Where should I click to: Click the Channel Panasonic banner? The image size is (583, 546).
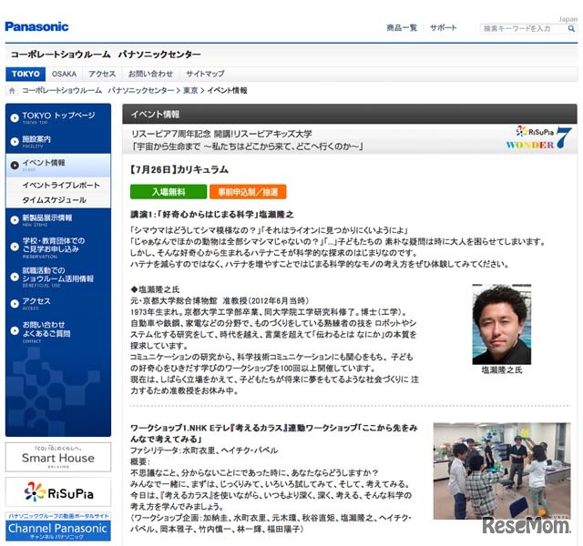(x=58, y=527)
